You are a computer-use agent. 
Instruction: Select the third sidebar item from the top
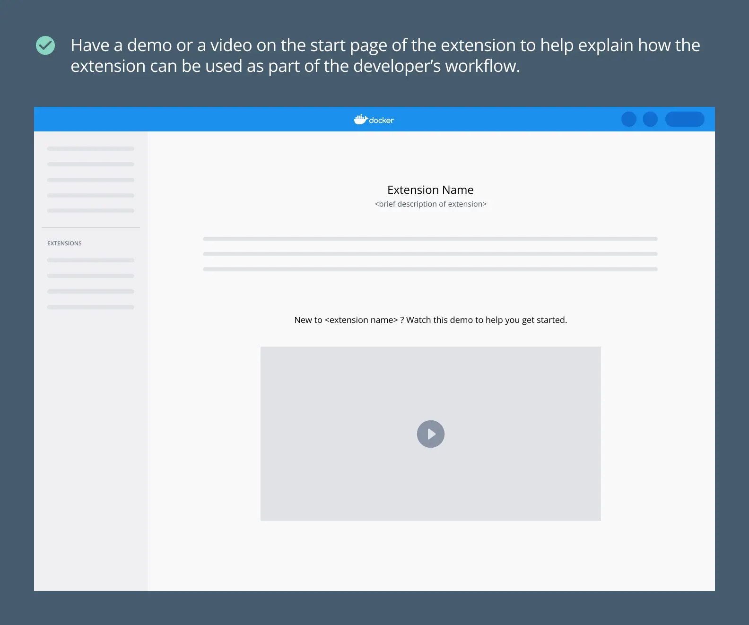click(91, 180)
